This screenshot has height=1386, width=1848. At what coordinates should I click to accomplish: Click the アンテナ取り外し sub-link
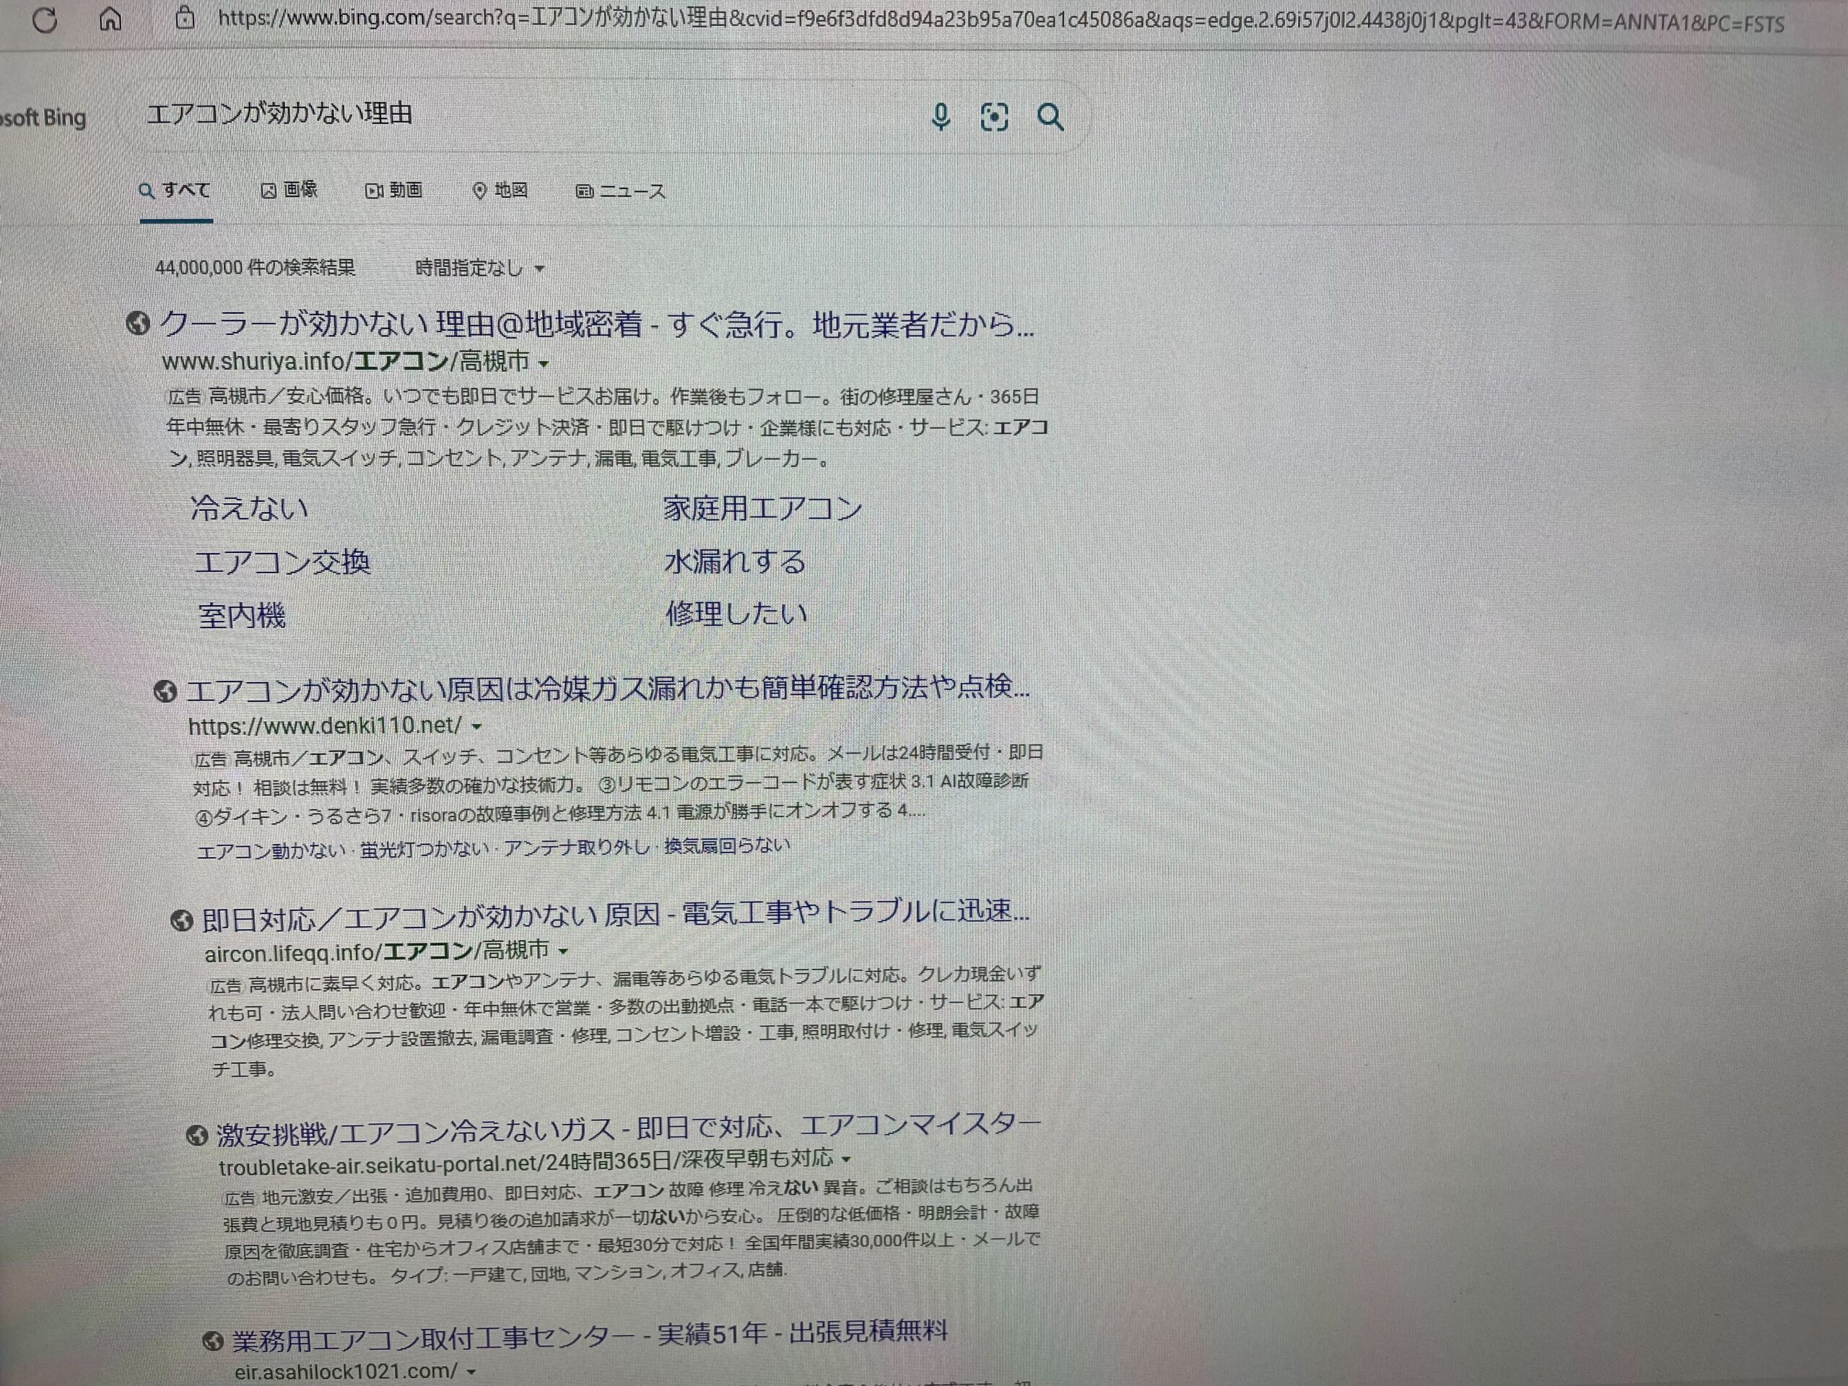[x=577, y=848]
